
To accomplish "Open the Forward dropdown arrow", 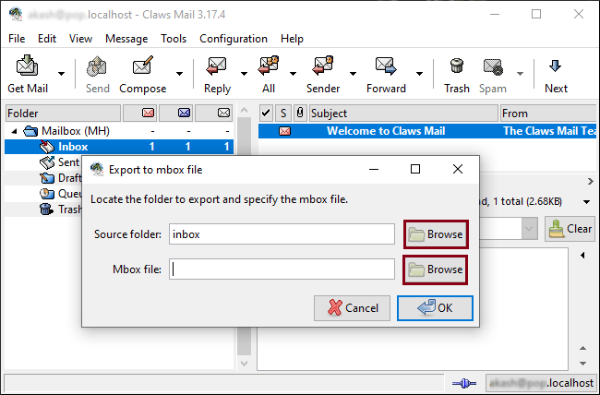I will click(x=419, y=74).
